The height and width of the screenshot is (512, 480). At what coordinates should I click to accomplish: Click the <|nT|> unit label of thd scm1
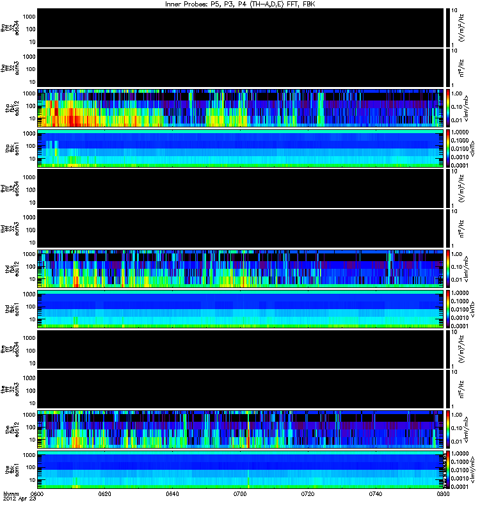(472, 309)
